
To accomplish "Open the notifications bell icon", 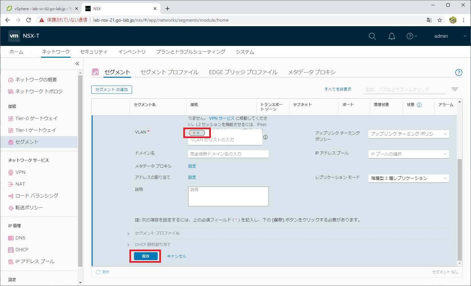I will click(x=392, y=36).
